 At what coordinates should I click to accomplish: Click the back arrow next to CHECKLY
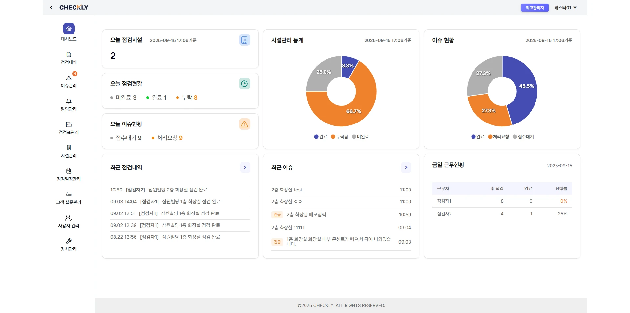click(51, 7)
